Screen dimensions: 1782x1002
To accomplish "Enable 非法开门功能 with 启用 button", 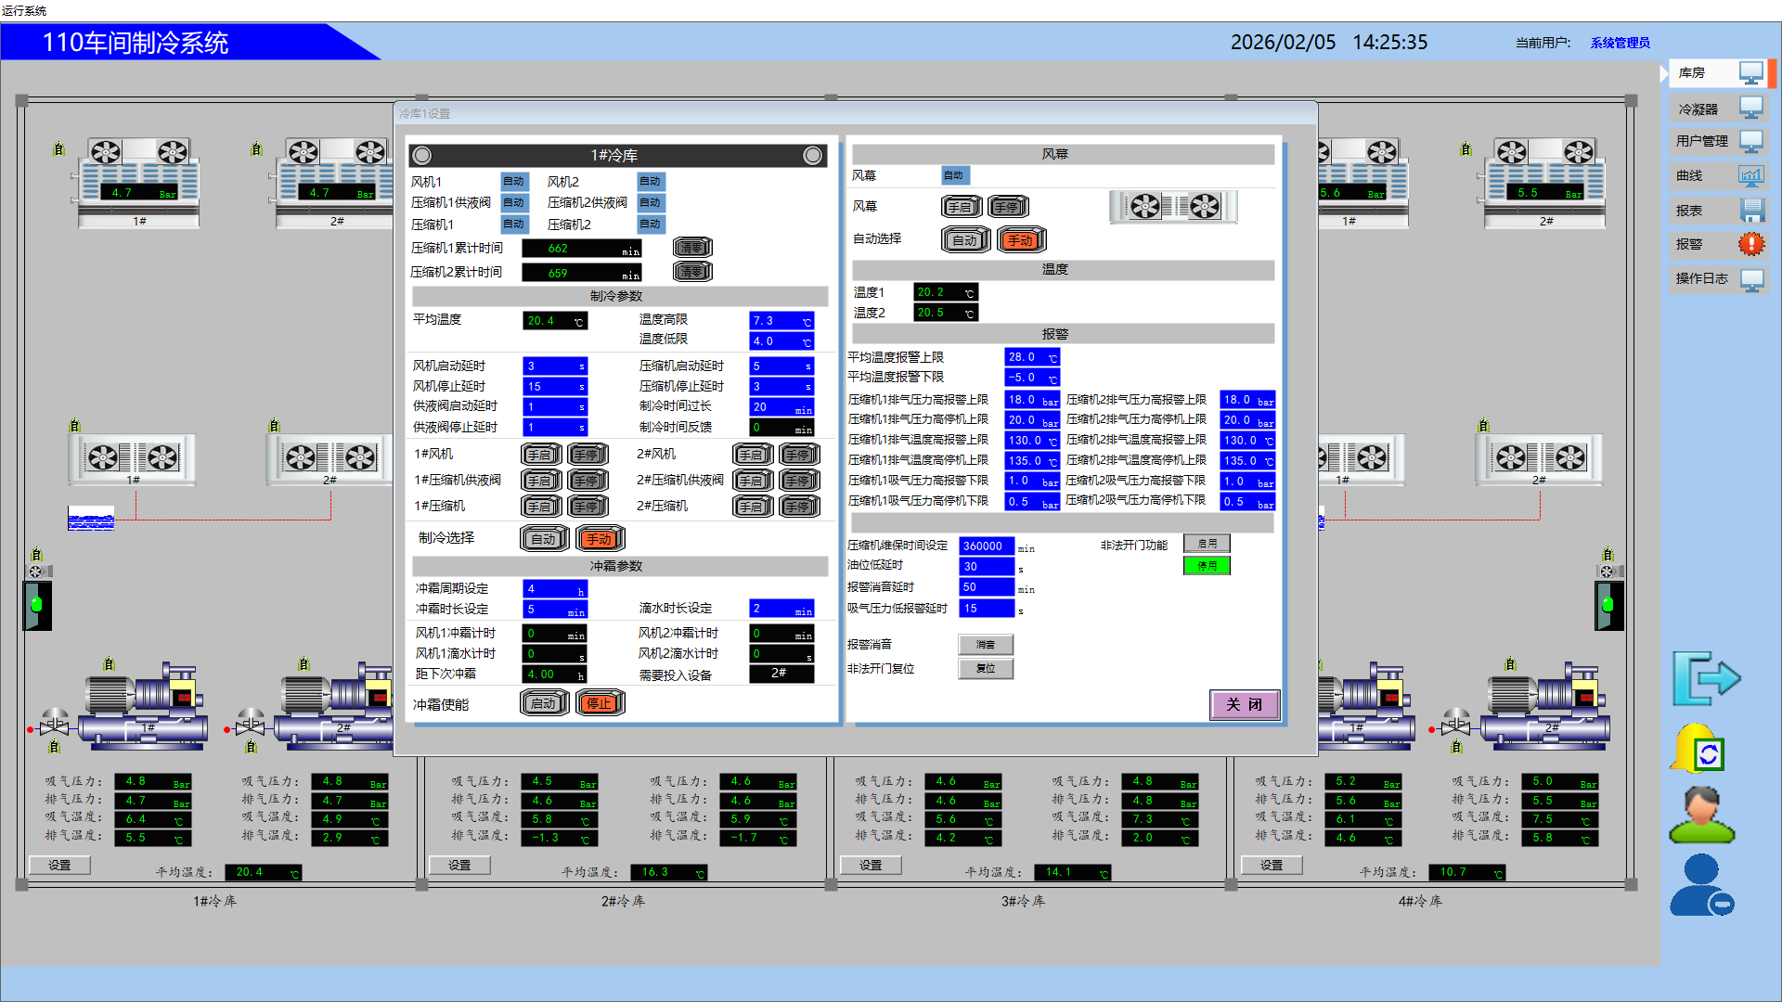I will [1206, 544].
